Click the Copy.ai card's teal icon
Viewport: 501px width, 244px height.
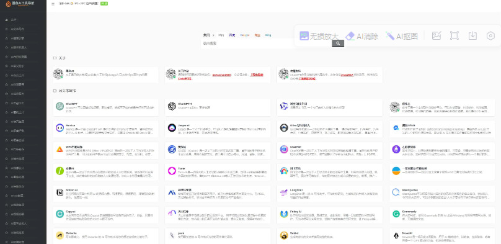[x=60, y=214]
